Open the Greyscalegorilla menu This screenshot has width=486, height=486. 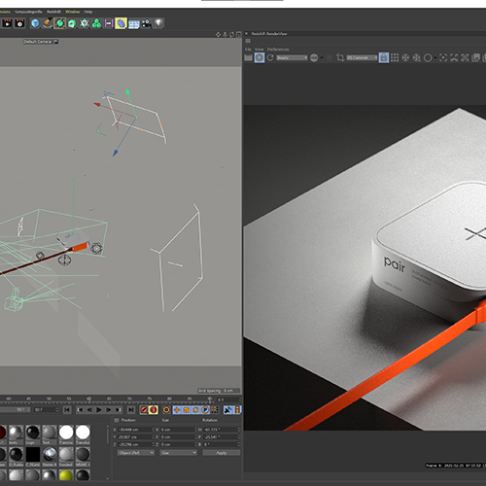[x=28, y=12]
